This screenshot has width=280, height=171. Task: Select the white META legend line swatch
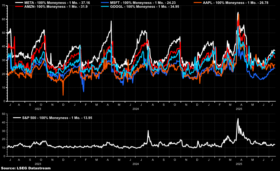pos(19,3)
